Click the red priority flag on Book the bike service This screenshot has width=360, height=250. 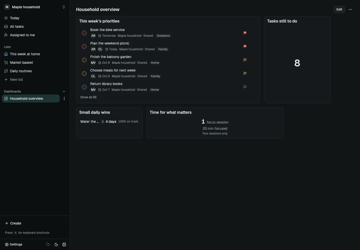point(245,33)
